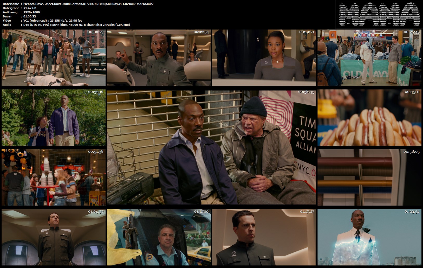
Task: Open the thumbnail of woman in gray uniform
Action: 264,58
